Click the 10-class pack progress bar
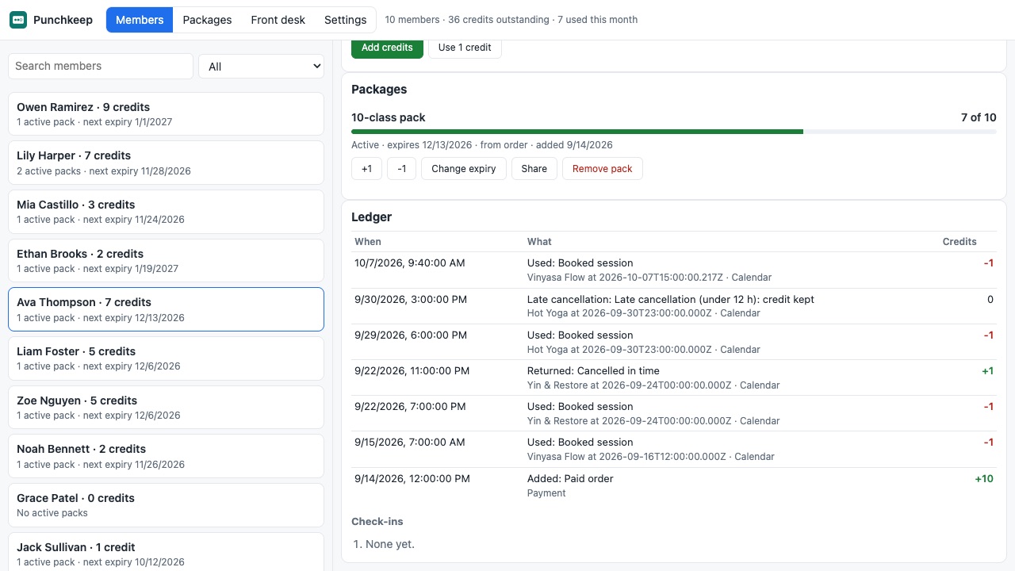This screenshot has height=571, width=1015. pyautogui.click(x=674, y=132)
